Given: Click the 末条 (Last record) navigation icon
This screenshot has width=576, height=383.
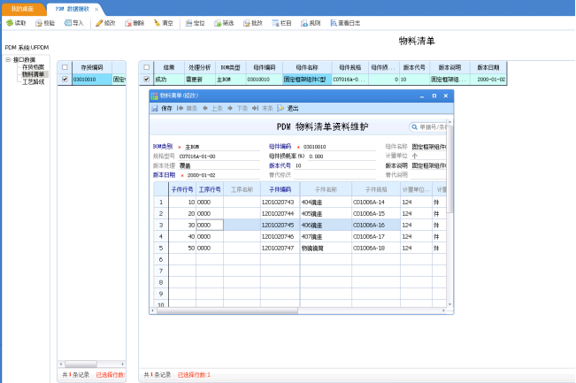Looking at the screenshot, I should click(x=256, y=108).
